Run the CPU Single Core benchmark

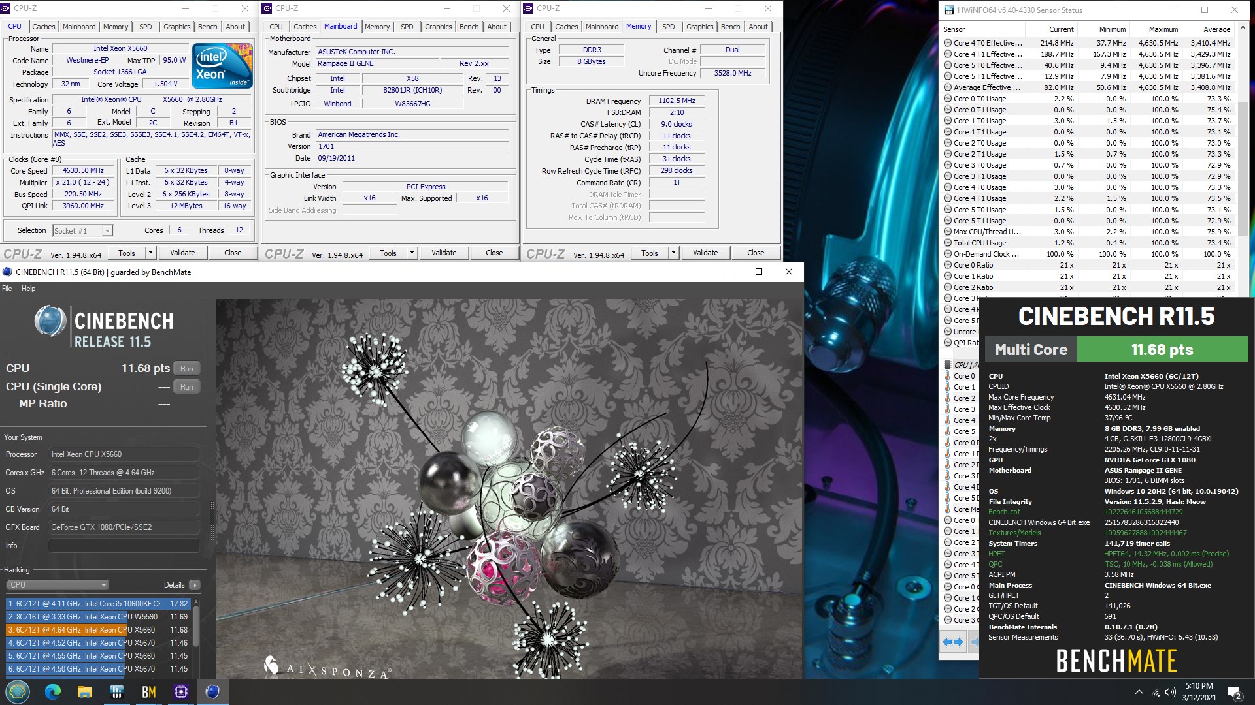(187, 387)
